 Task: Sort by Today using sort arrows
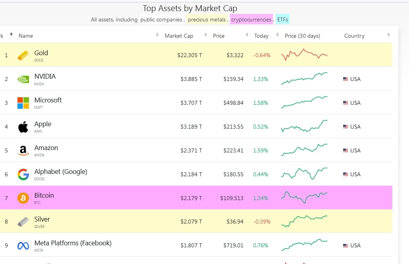pos(277,35)
